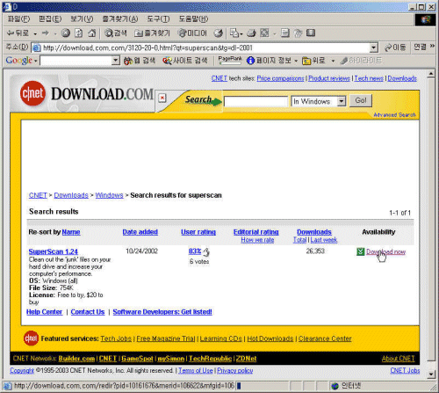Click the Up (위로) folder button
Image resolution: width=439 pixels, height=393 pixels.
point(313,61)
